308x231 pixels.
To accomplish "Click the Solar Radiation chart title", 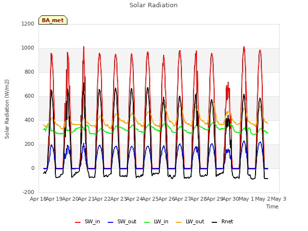I will (x=154, y=5).
